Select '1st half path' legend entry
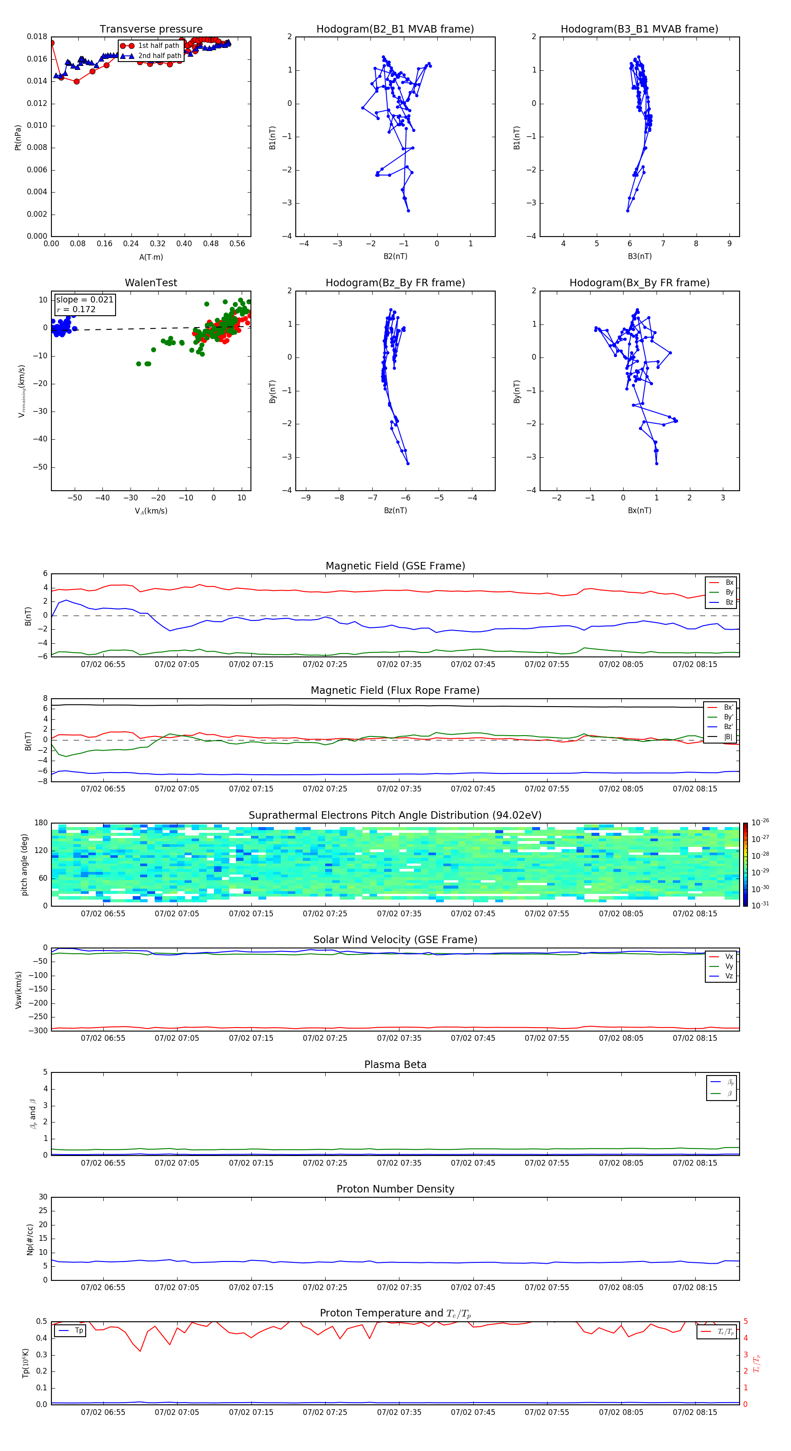 (150, 46)
